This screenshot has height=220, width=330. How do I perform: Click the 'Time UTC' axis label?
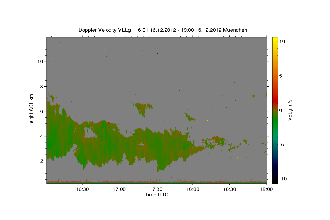coord(156,195)
